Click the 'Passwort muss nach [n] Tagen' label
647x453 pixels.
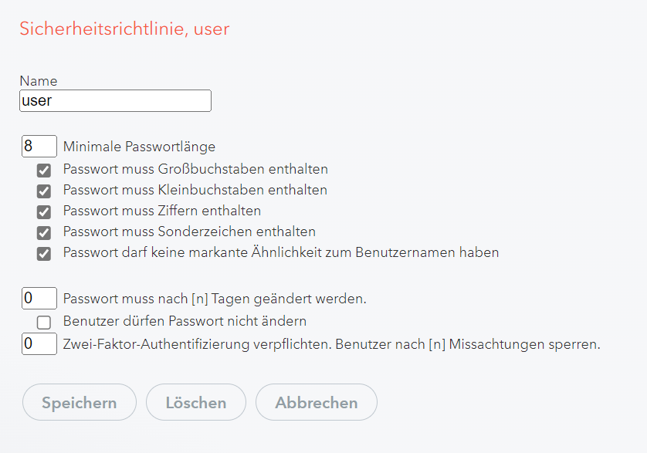coord(215,299)
